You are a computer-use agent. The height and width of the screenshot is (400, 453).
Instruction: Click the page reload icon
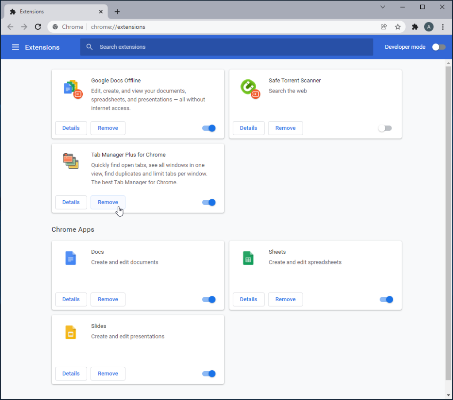pos(38,27)
